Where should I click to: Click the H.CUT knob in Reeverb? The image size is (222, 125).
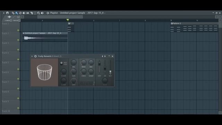click(63, 72)
